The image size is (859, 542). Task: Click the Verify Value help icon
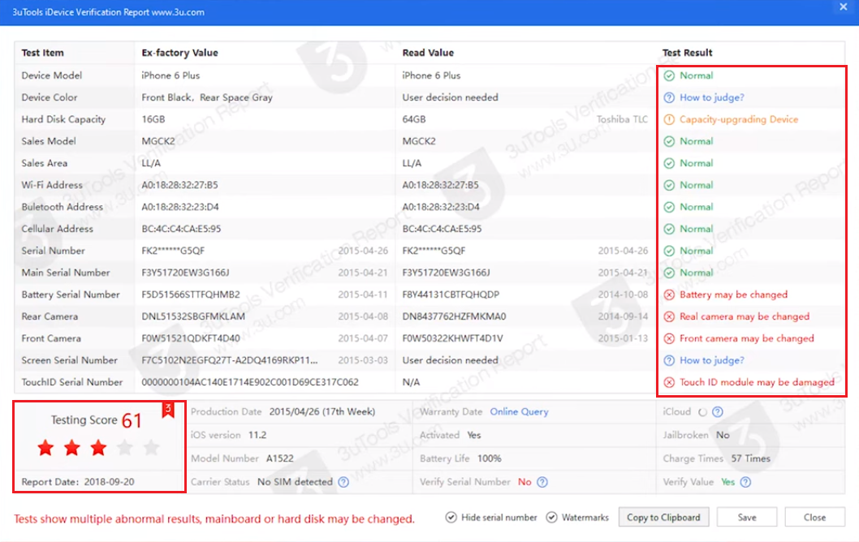(x=745, y=482)
